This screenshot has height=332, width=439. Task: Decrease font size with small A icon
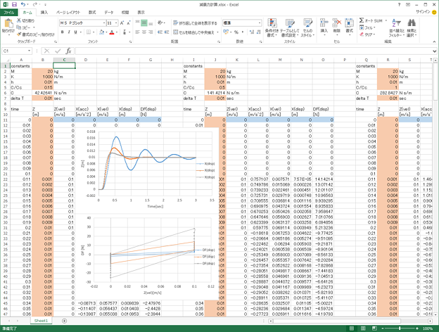click(129, 23)
